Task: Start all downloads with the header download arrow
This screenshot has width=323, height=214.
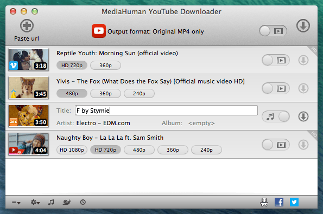Action: 303,25
